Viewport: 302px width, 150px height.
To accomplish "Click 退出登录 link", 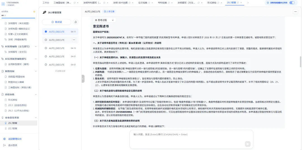I will coord(13,145).
